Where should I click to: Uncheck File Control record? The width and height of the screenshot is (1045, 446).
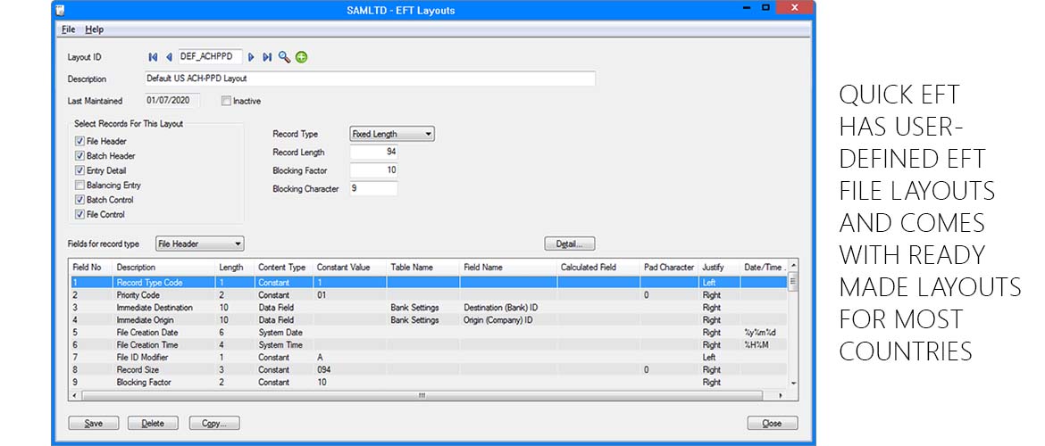80,214
